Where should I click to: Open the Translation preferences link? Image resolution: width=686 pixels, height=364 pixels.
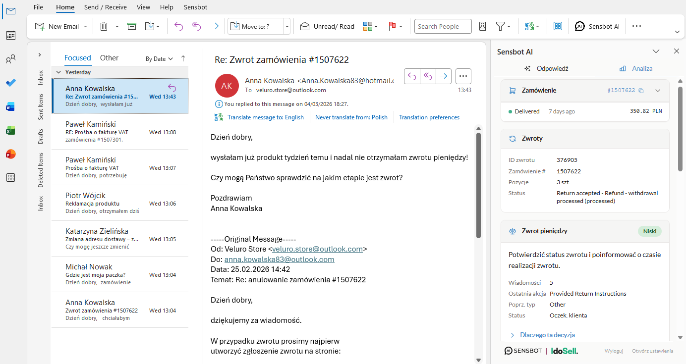pyautogui.click(x=429, y=117)
